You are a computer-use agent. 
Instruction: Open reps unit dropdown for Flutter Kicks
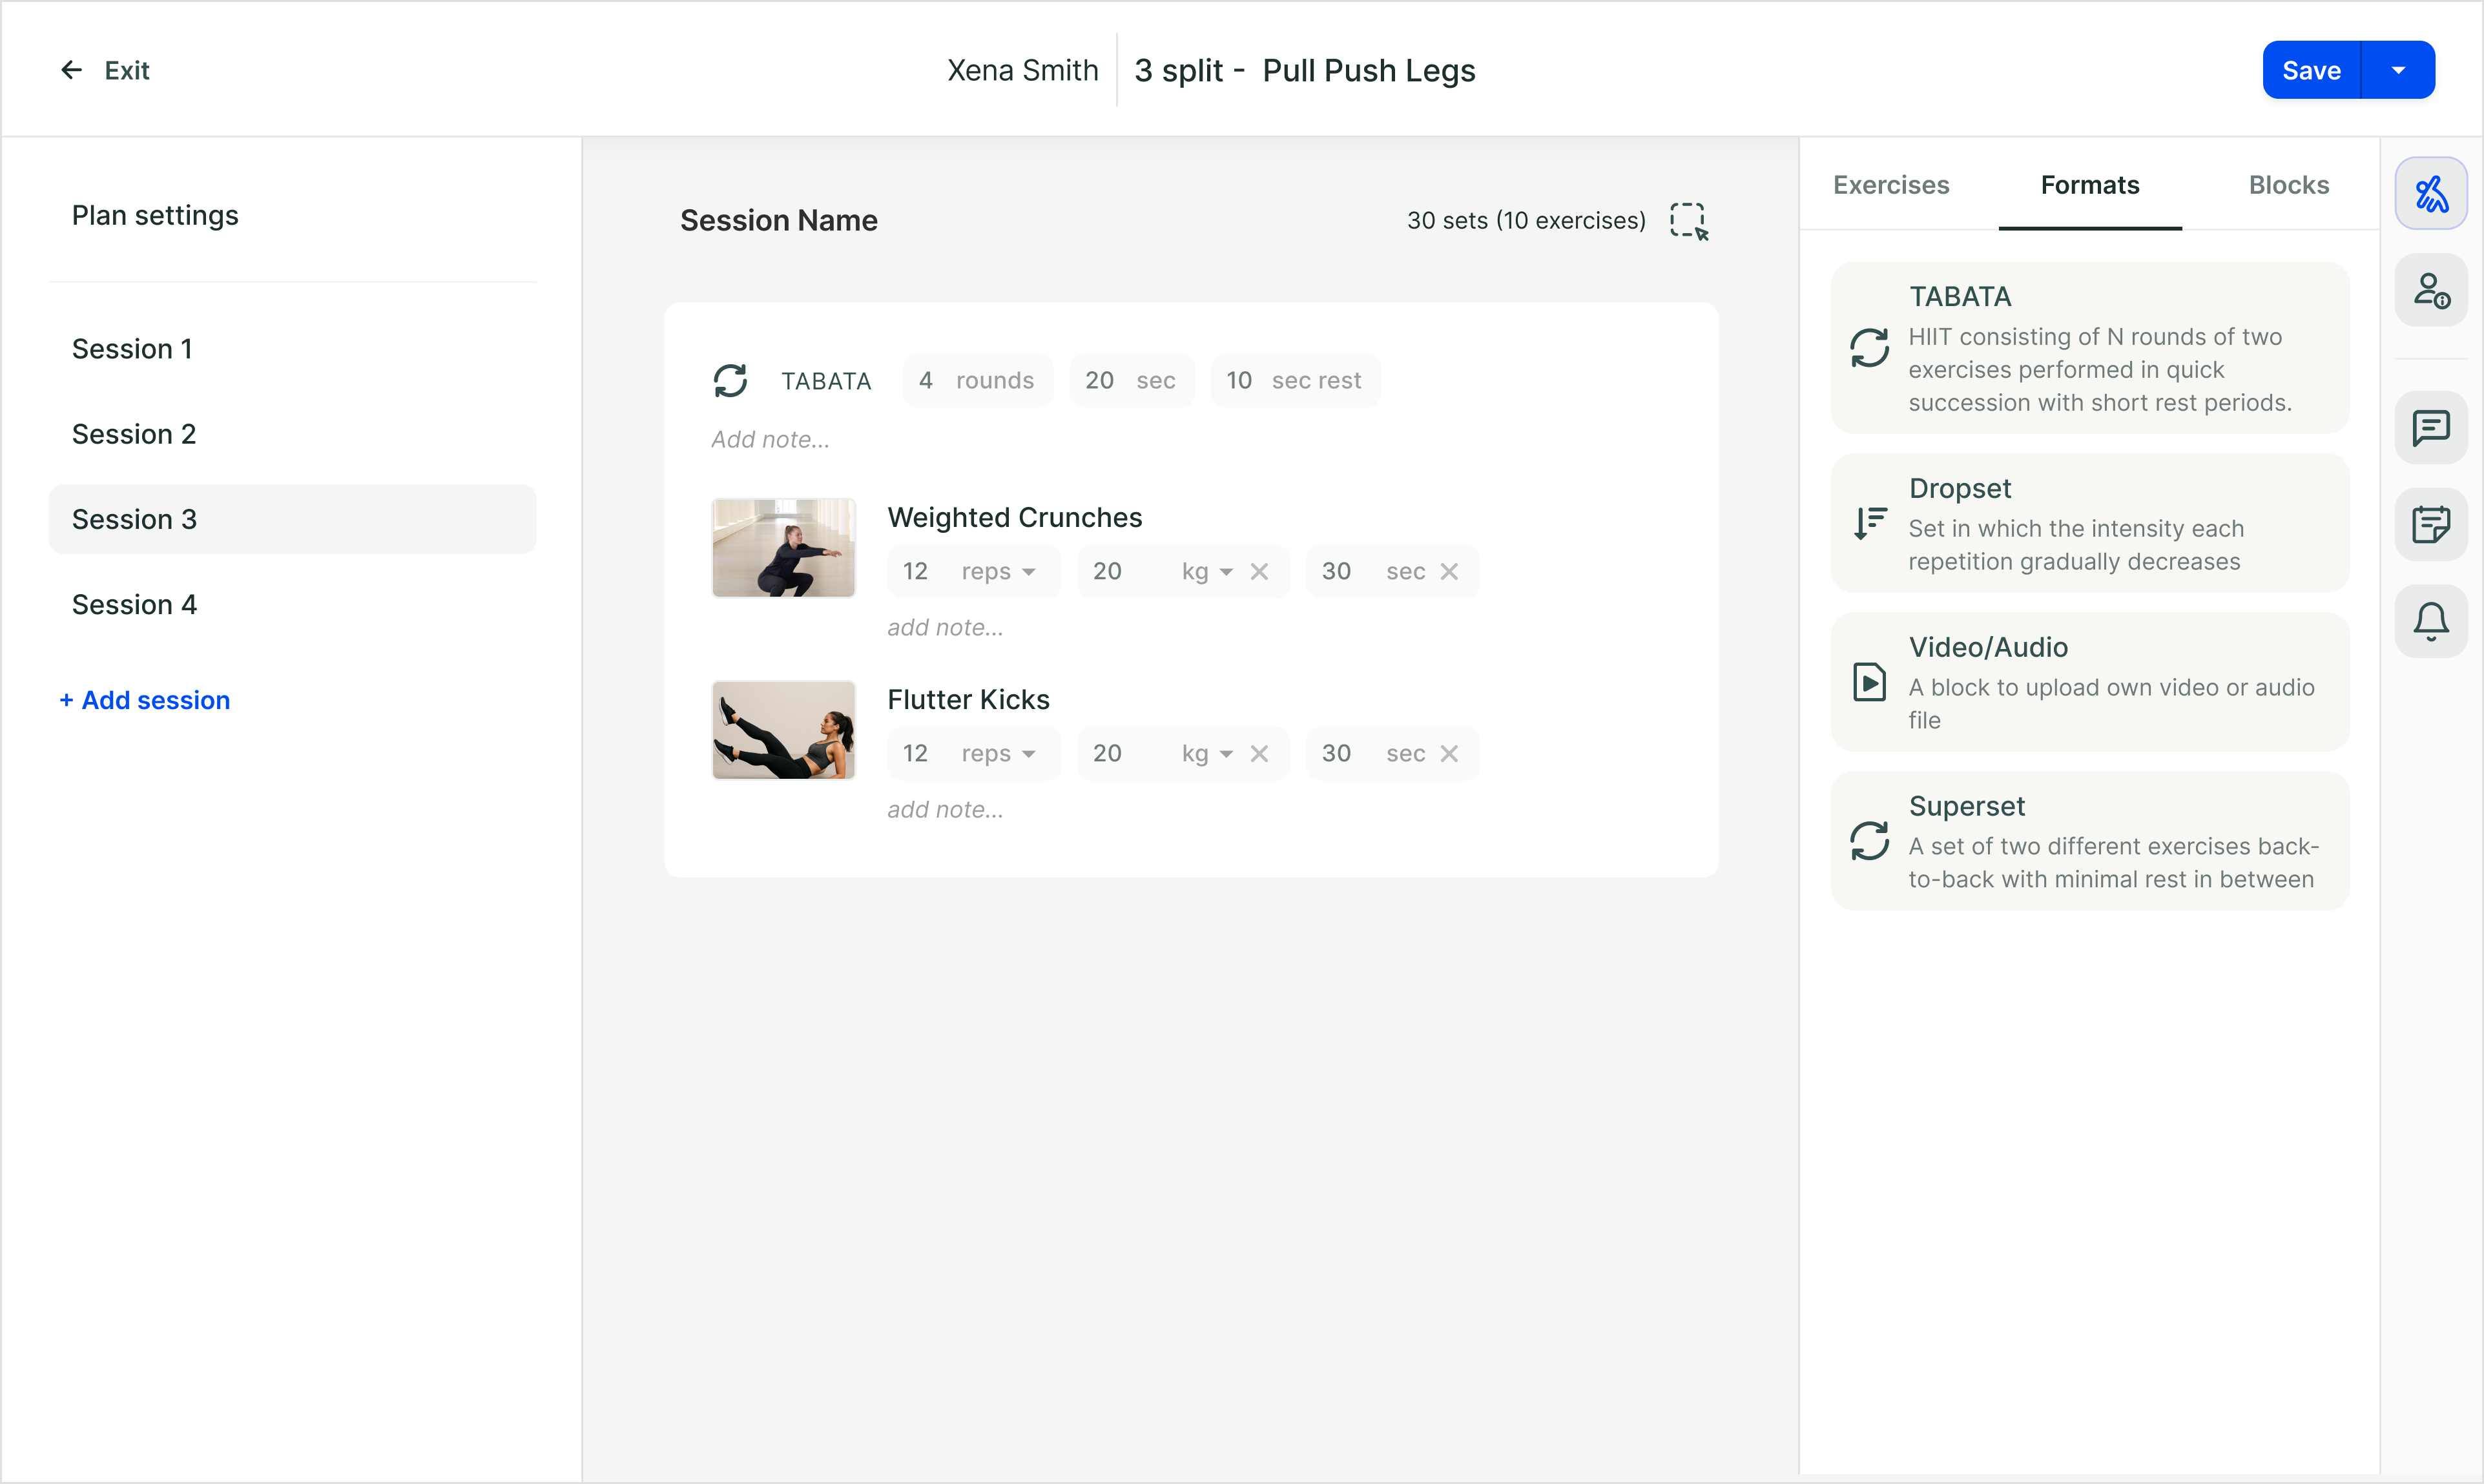[1029, 754]
